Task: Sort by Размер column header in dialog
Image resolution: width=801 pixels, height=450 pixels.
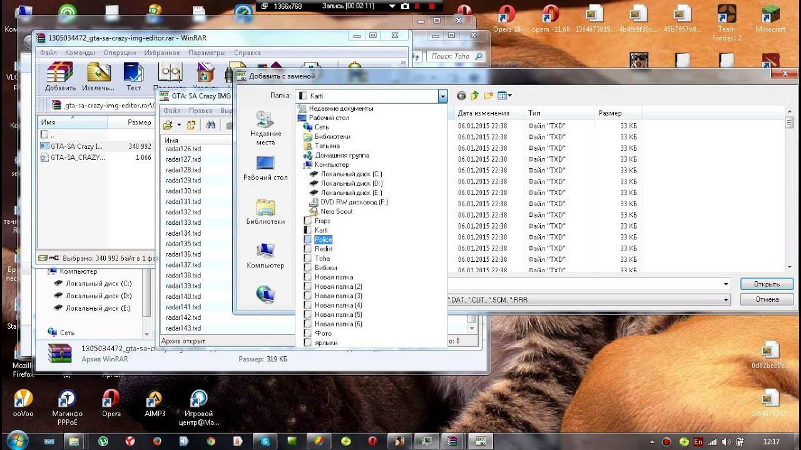Action: (617, 113)
